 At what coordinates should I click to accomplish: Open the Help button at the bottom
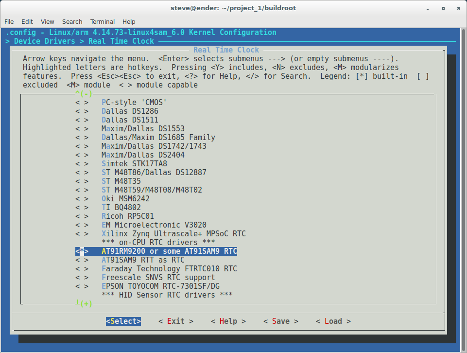(x=228, y=321)
